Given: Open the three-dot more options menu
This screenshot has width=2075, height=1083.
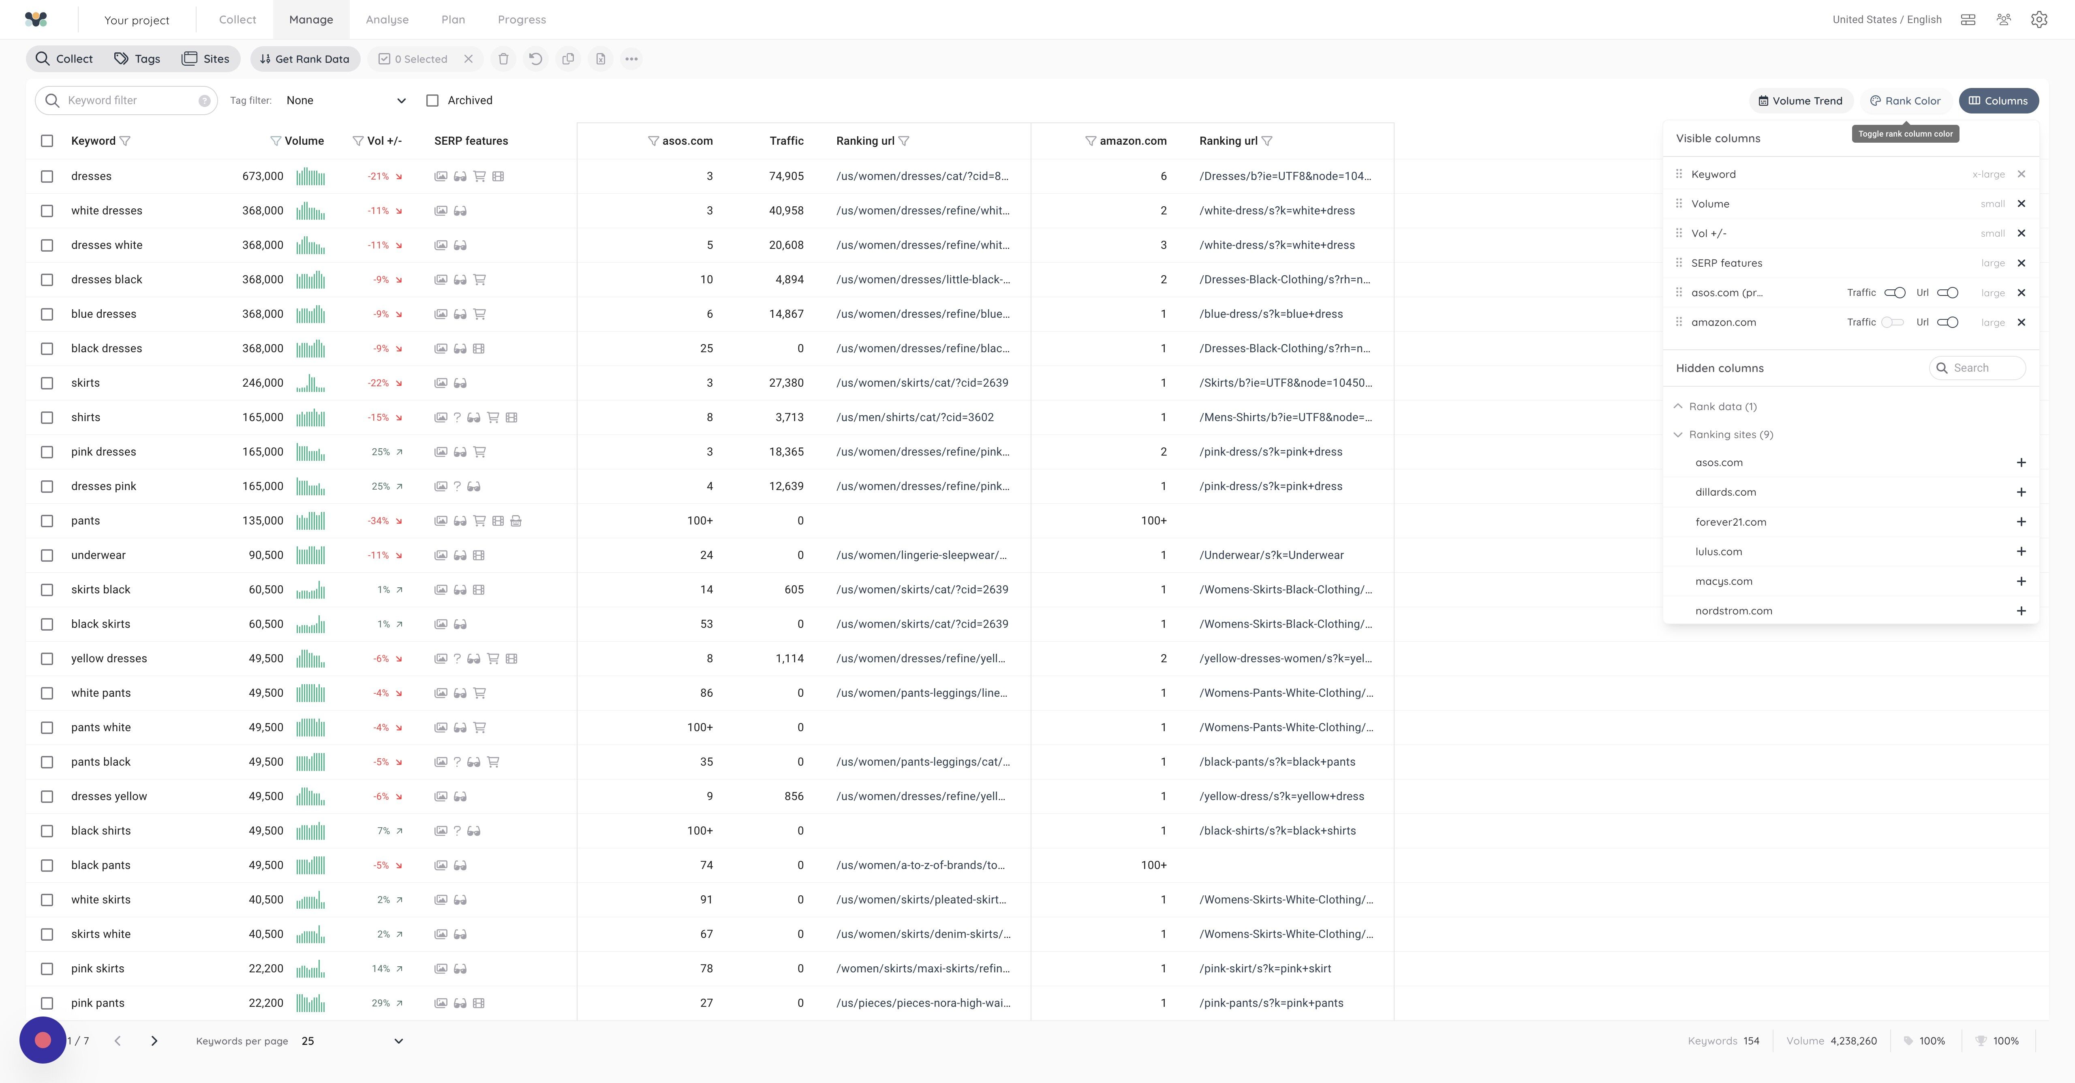Looking at the screenshot, I should [631, 59].
